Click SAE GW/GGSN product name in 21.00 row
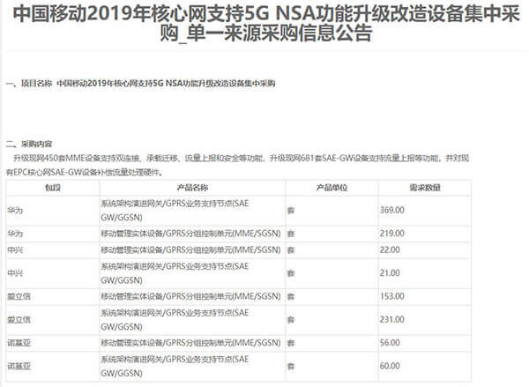Viewport: 529px width, 387px height. coord(175,273)
